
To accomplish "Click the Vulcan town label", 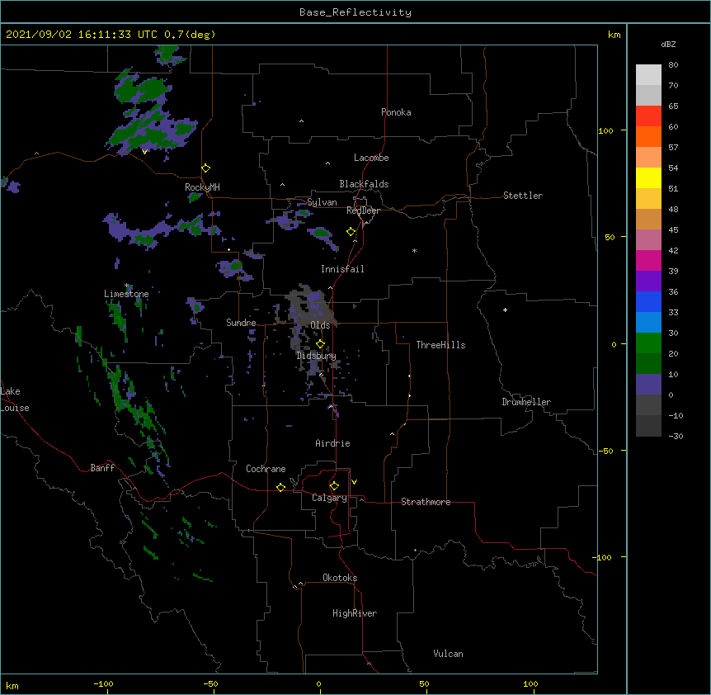I will (448, 654).
